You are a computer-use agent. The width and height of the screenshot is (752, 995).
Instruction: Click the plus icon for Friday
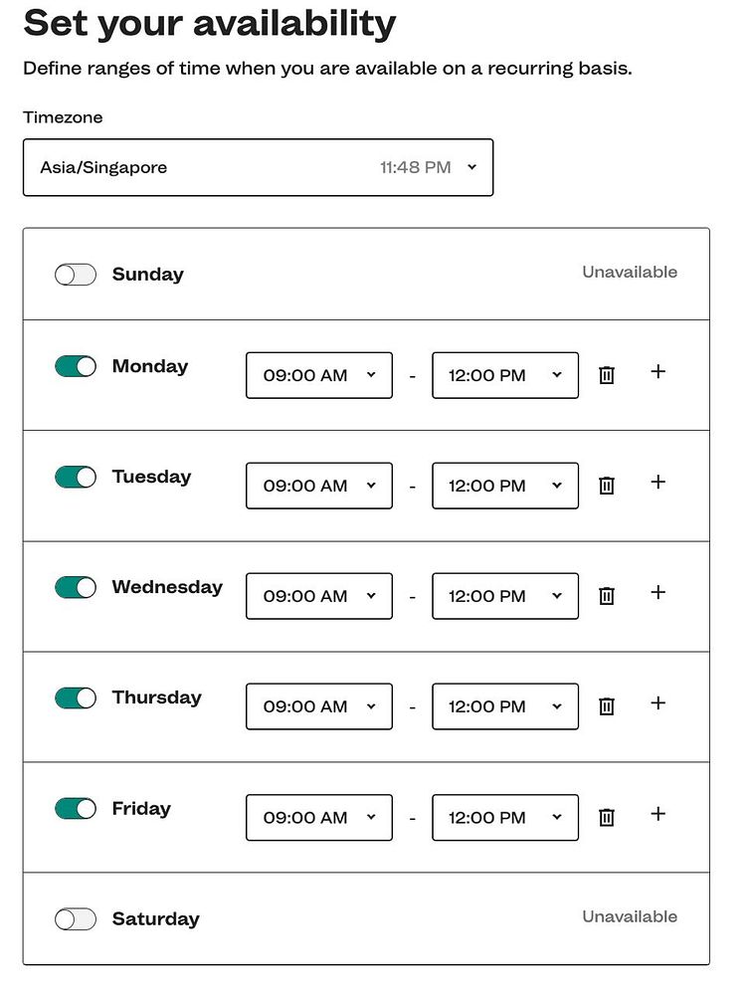[658, 814]
